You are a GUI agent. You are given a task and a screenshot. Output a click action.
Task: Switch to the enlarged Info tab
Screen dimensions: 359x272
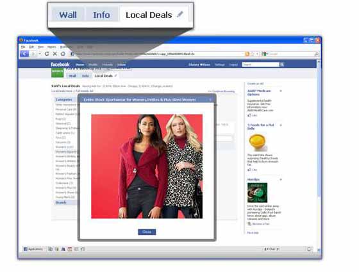point(101,15)
